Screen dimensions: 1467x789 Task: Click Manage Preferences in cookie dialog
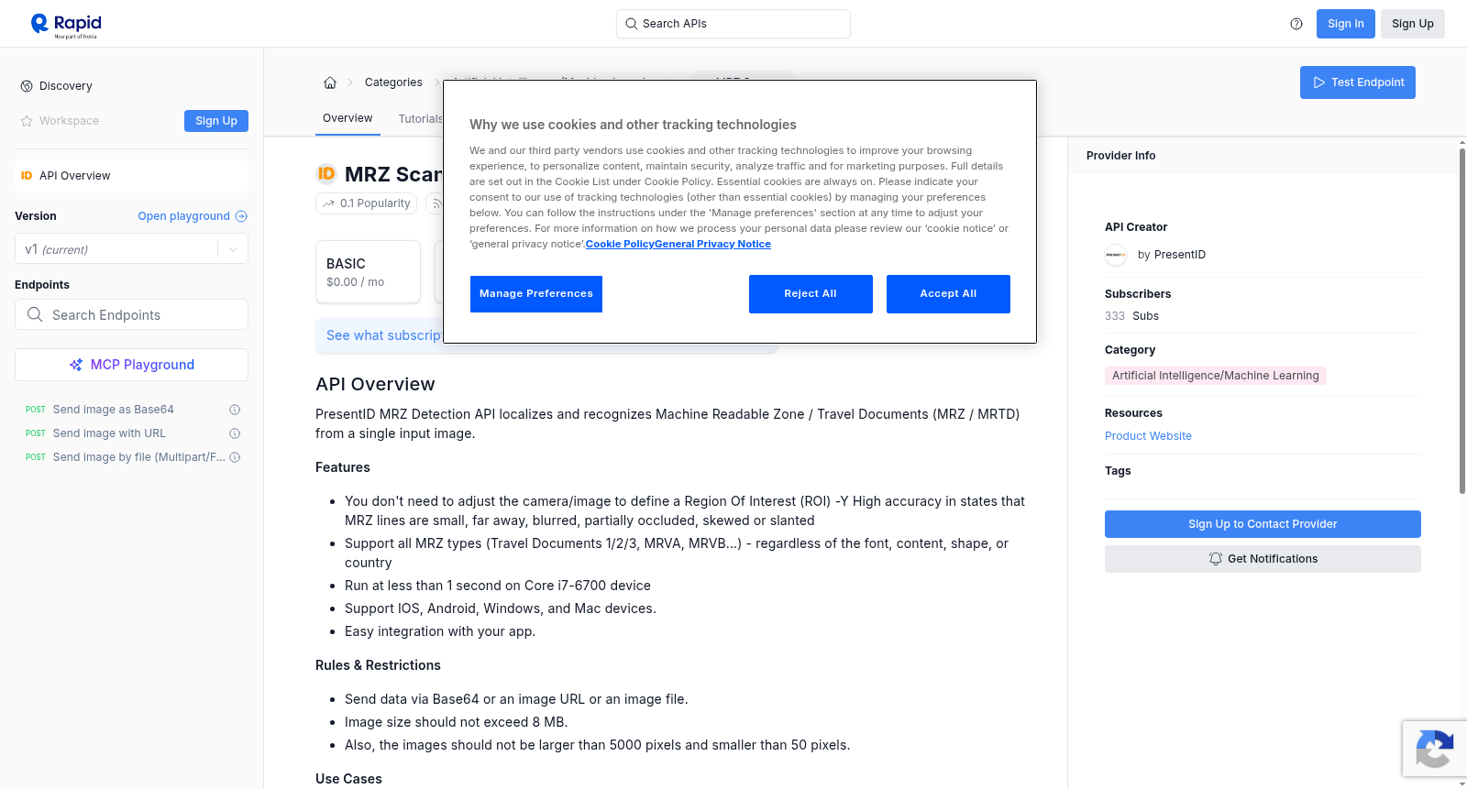coord(536,294)
